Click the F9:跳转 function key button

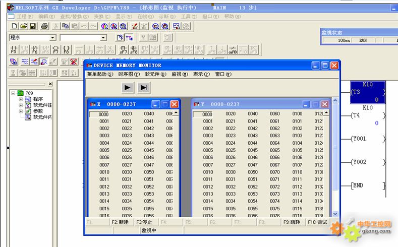(294, 222)
